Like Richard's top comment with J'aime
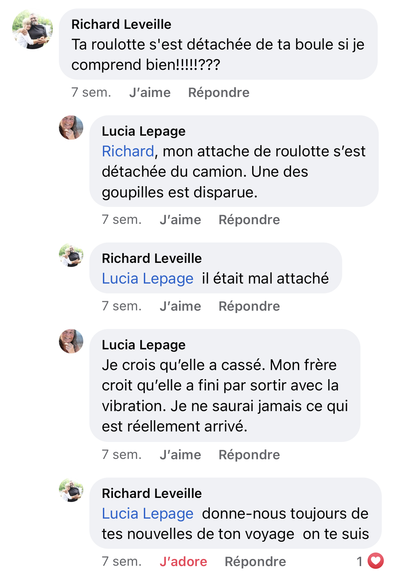The height and width of the screenshot is (580, 396). (150, 93)
